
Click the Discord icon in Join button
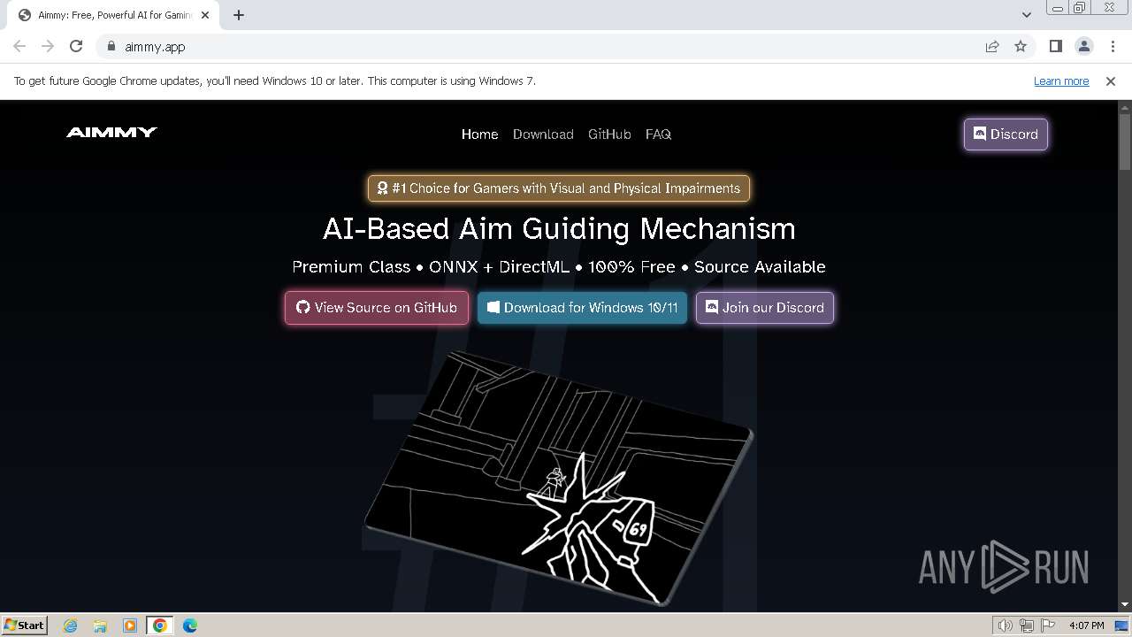711,308
